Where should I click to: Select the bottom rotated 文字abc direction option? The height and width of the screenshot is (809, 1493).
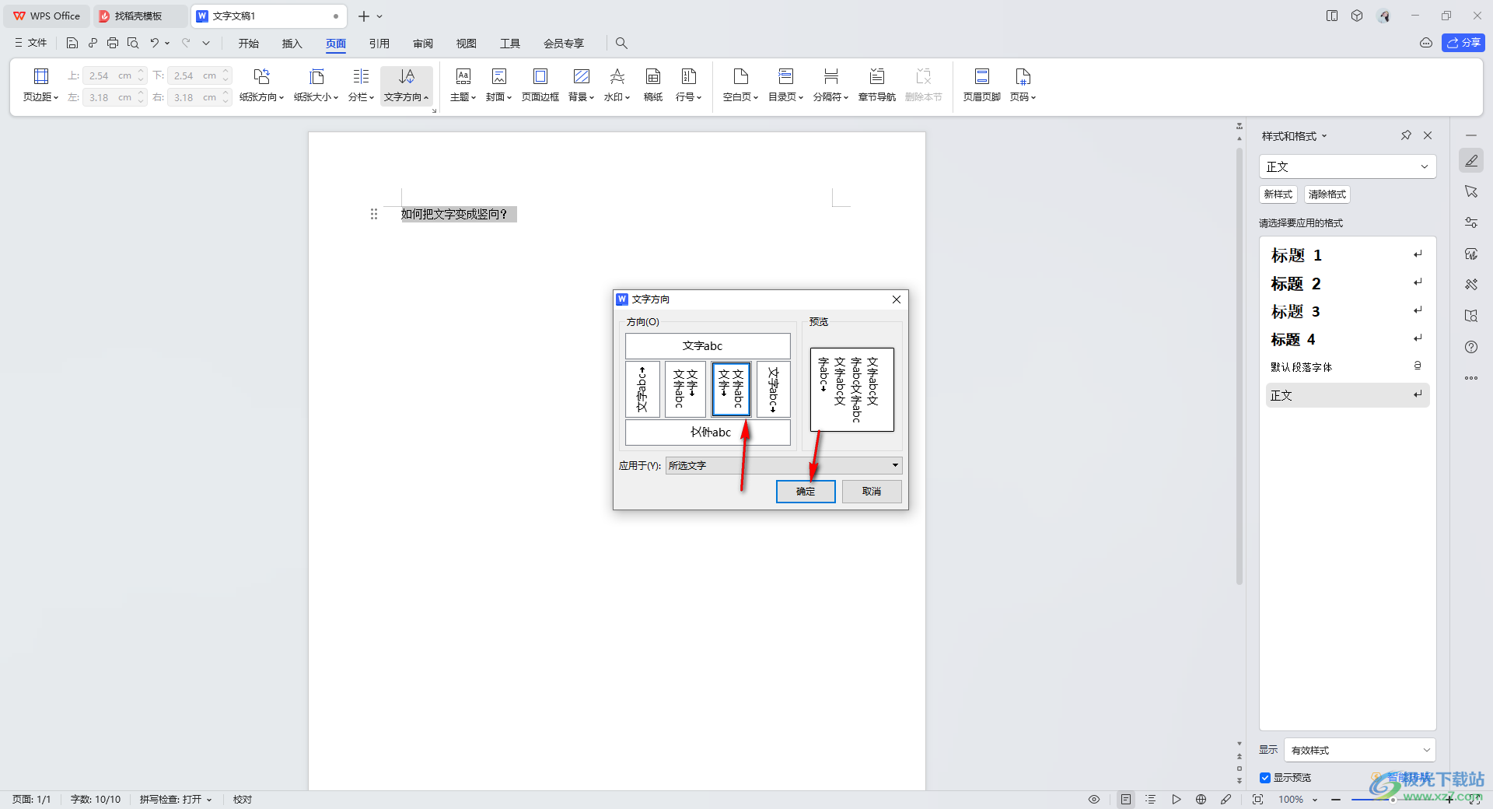(x=708, y=433)
